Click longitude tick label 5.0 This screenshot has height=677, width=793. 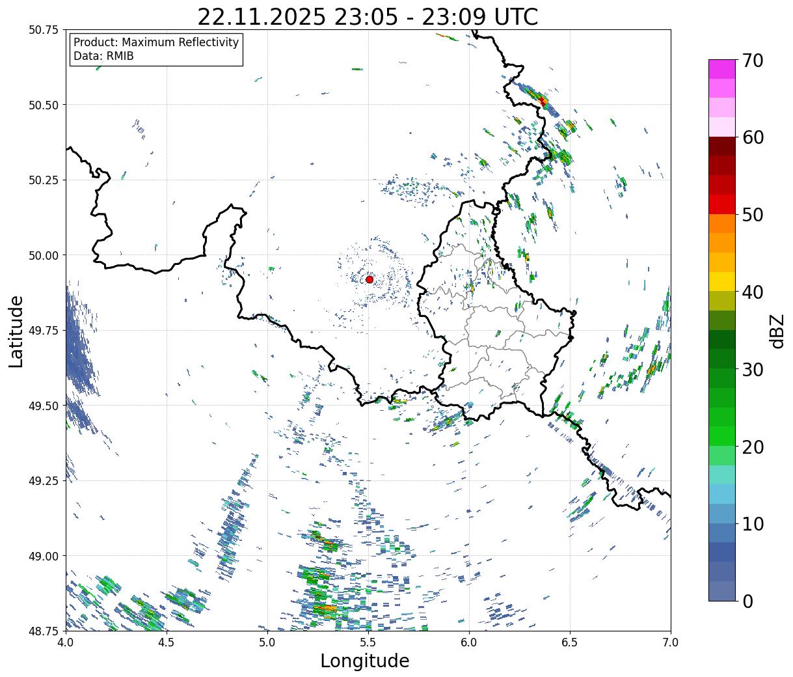coord(267,642)
